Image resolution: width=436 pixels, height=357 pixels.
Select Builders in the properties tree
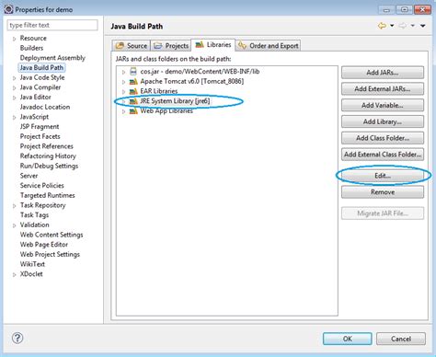click(x=31, y=48)
